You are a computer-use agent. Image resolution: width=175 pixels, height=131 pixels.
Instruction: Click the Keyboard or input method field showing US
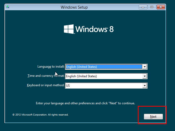106,86
